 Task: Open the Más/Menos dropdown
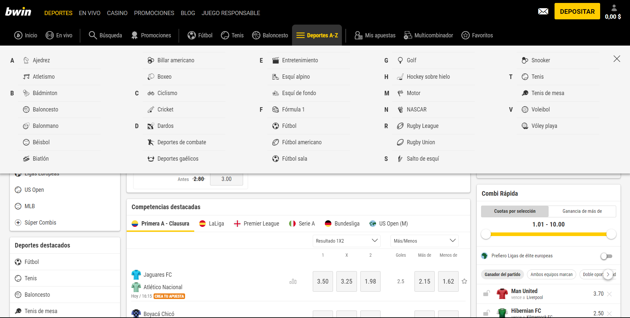click(x=425, y=241)
